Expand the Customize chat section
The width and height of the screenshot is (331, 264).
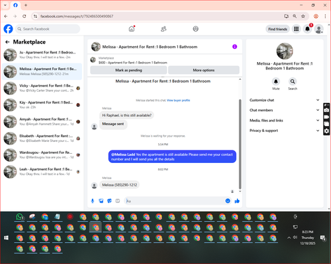coord(285,100)
